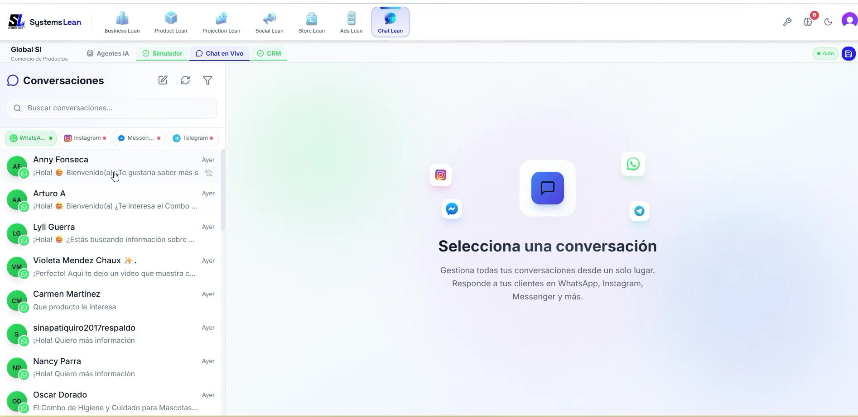
Task: Open the Ads Lean module
Action: click(351, 22)
